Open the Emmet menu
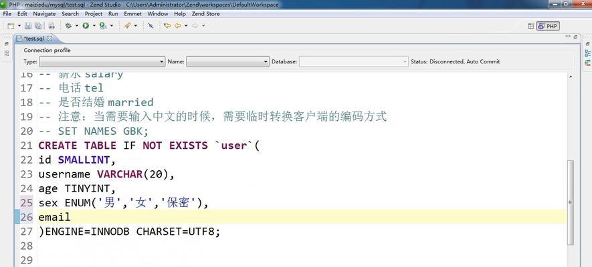592x267 pixels. 132,14
